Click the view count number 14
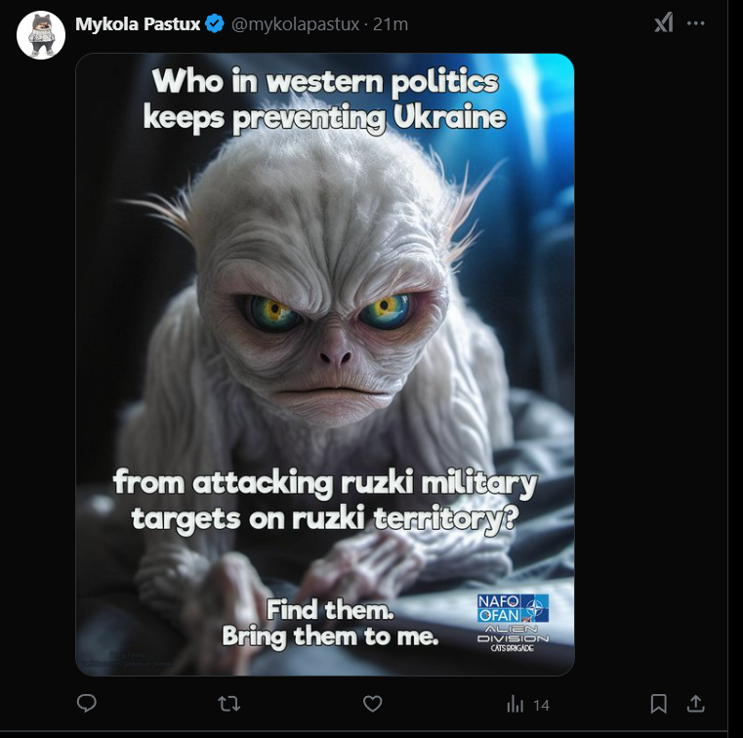 click(x=541, y=706)
